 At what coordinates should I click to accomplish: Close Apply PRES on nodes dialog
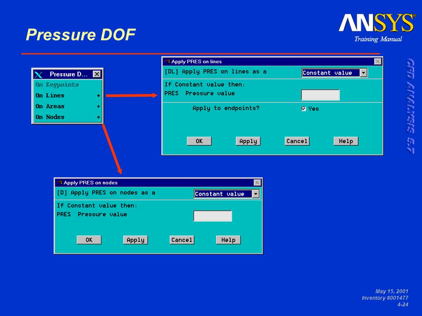tap(257, 183)
